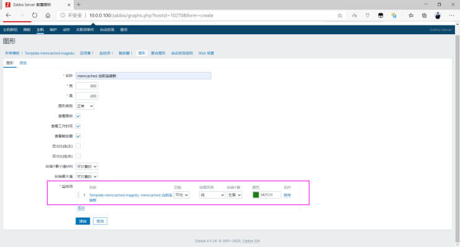Click the width field showing 900
Image resolution: width=460 pixels, height=247 pixels.
pyautogui.click(x=87, y=86)
